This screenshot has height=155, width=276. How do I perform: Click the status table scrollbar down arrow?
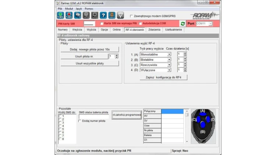click(x=187, y=141)
